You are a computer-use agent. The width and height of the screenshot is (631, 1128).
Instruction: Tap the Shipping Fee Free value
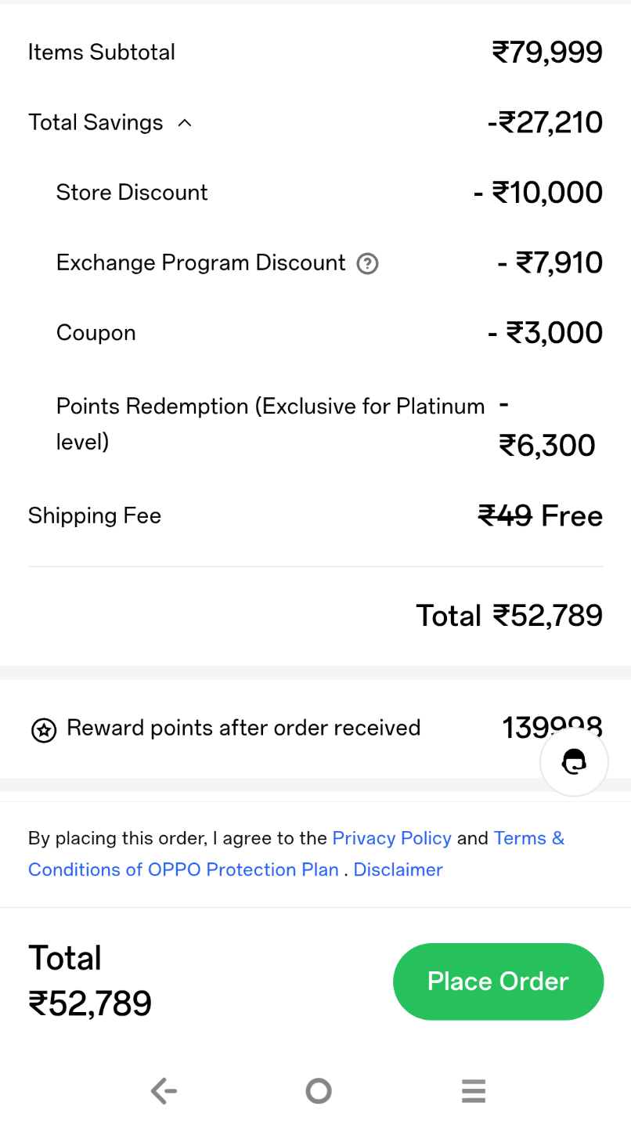coord(572,516)
